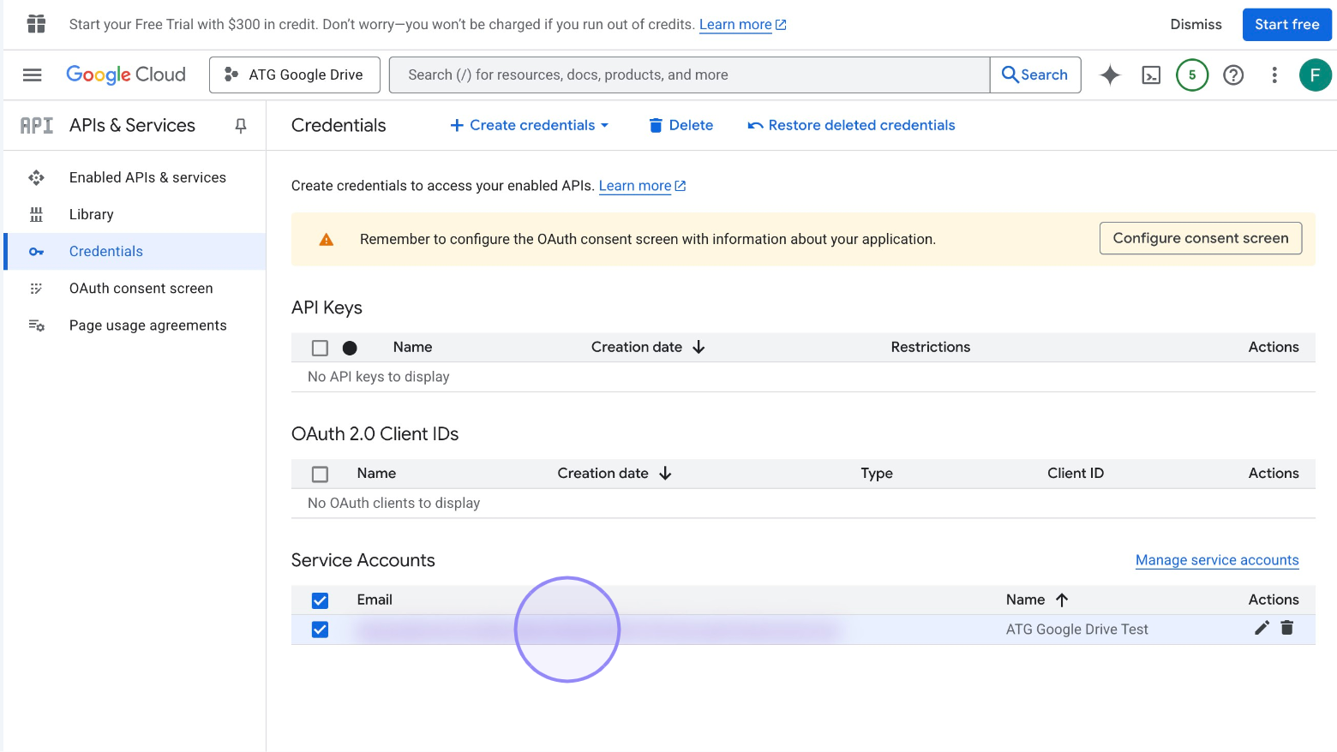Viewport: 1337px width, 752px height.
Task: Uncheck the service account email row
Action: pyautogui.click(x=320, y=629)
